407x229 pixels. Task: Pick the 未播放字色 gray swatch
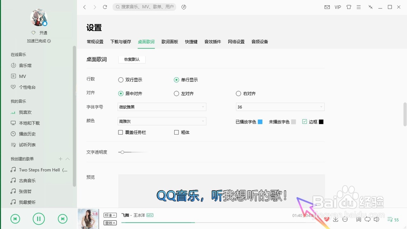[293, 122]
